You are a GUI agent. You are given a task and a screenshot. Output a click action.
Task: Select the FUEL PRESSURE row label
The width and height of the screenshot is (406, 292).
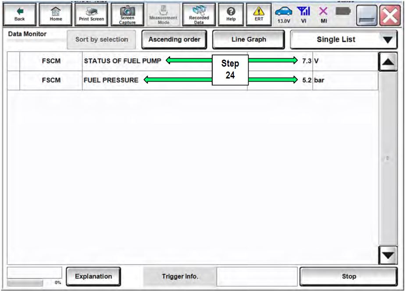(111, 80)
